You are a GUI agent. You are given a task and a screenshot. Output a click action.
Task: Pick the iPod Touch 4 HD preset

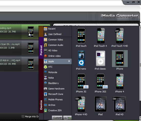120,38
